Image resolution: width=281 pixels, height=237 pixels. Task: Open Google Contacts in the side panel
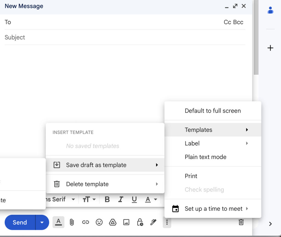270,10
